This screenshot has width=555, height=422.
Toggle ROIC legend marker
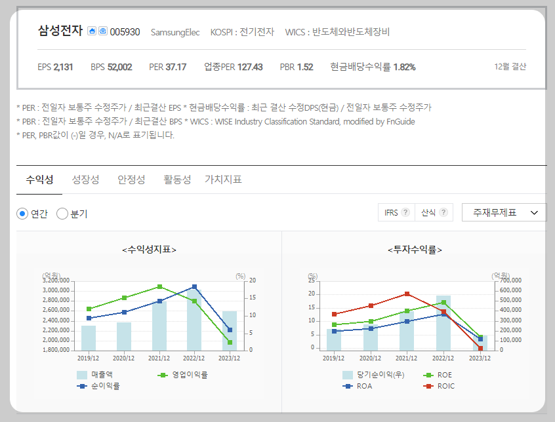tap(428, 386)
